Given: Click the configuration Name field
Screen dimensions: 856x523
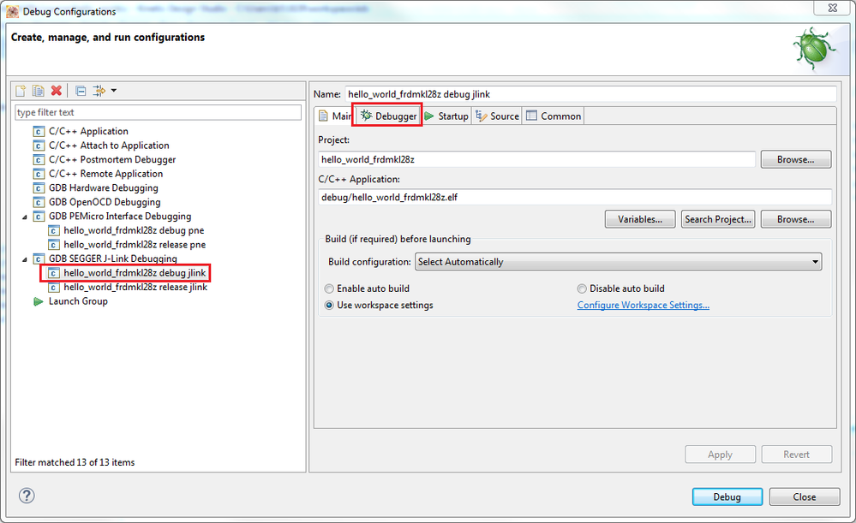Looking at the screenshot, I should (590, 94).
